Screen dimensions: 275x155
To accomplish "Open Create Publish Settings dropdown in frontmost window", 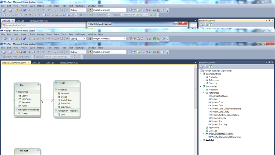I will point(70,57).
